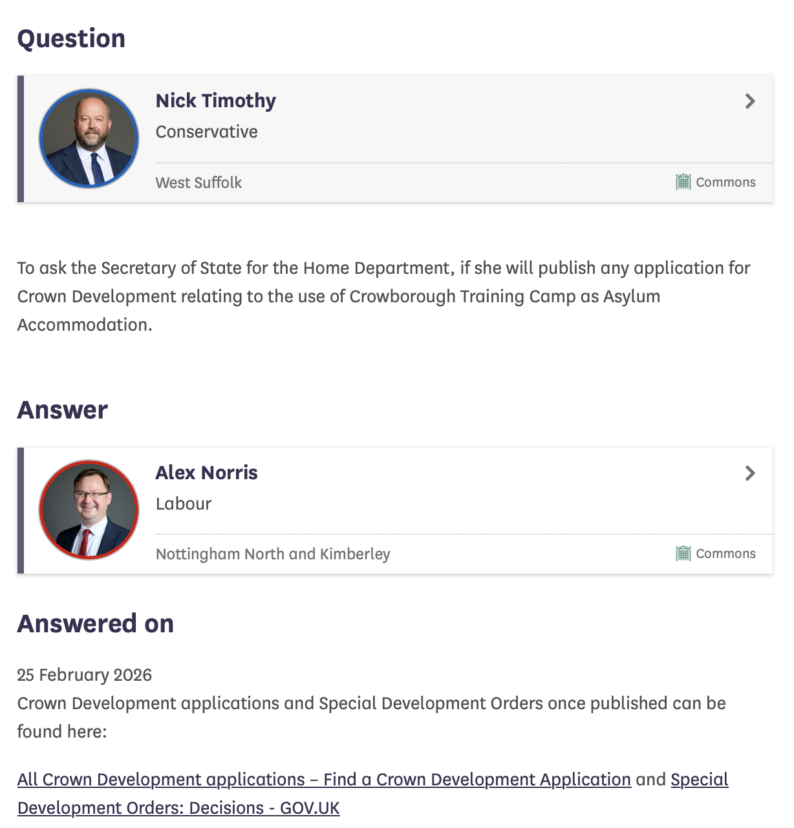Click the Commons portcullis icon for Alex Norris
794x828 pixels.
coord(683,554)
